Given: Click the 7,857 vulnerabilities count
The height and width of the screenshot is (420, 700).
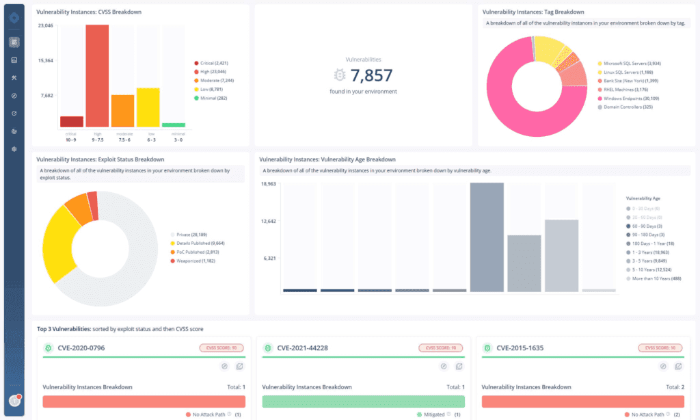Looking at the screenshot, I should (371, 75).
